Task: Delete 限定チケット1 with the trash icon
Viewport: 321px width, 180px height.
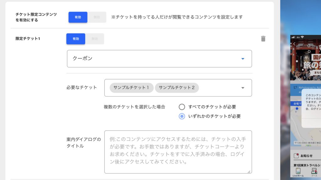Action: [263, 38]
